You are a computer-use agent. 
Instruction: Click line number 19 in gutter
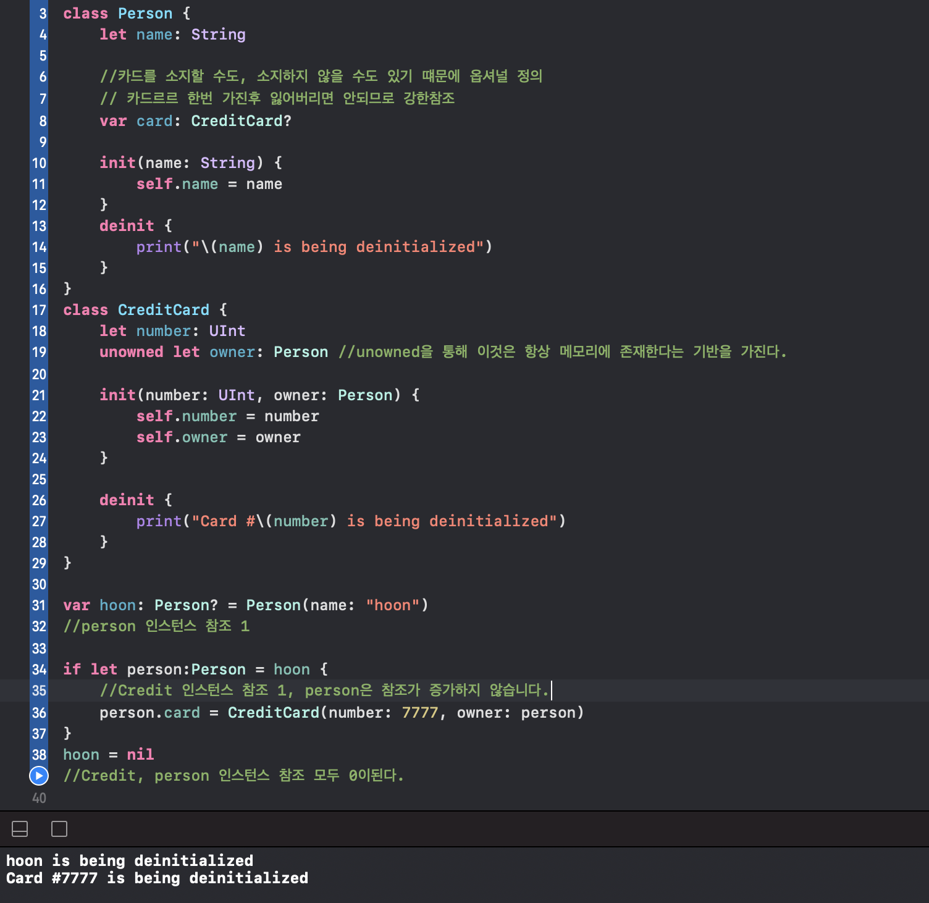click(x=39, y=352)
